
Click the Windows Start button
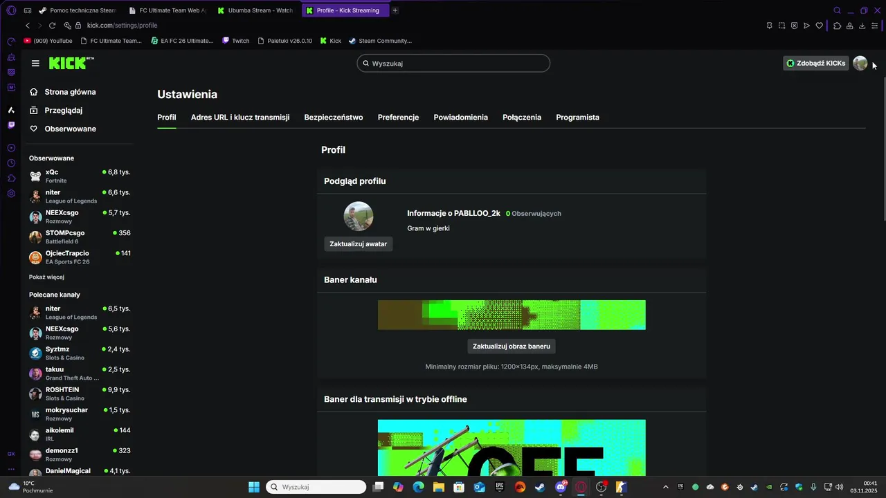(254, 487)
